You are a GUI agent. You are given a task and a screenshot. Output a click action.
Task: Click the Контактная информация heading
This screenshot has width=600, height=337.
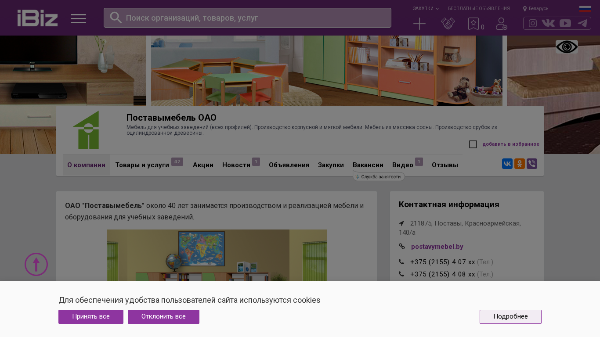click(x=449, y=204)
